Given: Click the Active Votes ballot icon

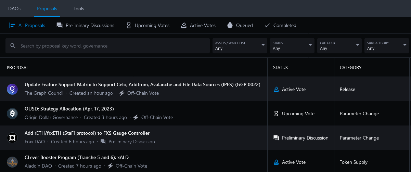Looking at the screenshot, I should point(184,25).
